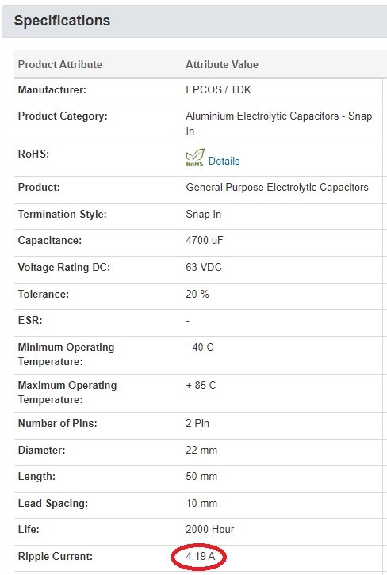
Task: Click the Diameter value 22 mm
Action: [201, 450]
